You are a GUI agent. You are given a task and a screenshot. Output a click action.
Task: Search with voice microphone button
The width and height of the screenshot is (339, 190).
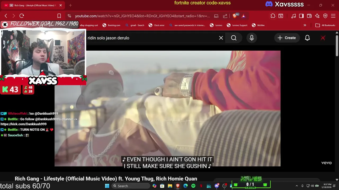252,38
